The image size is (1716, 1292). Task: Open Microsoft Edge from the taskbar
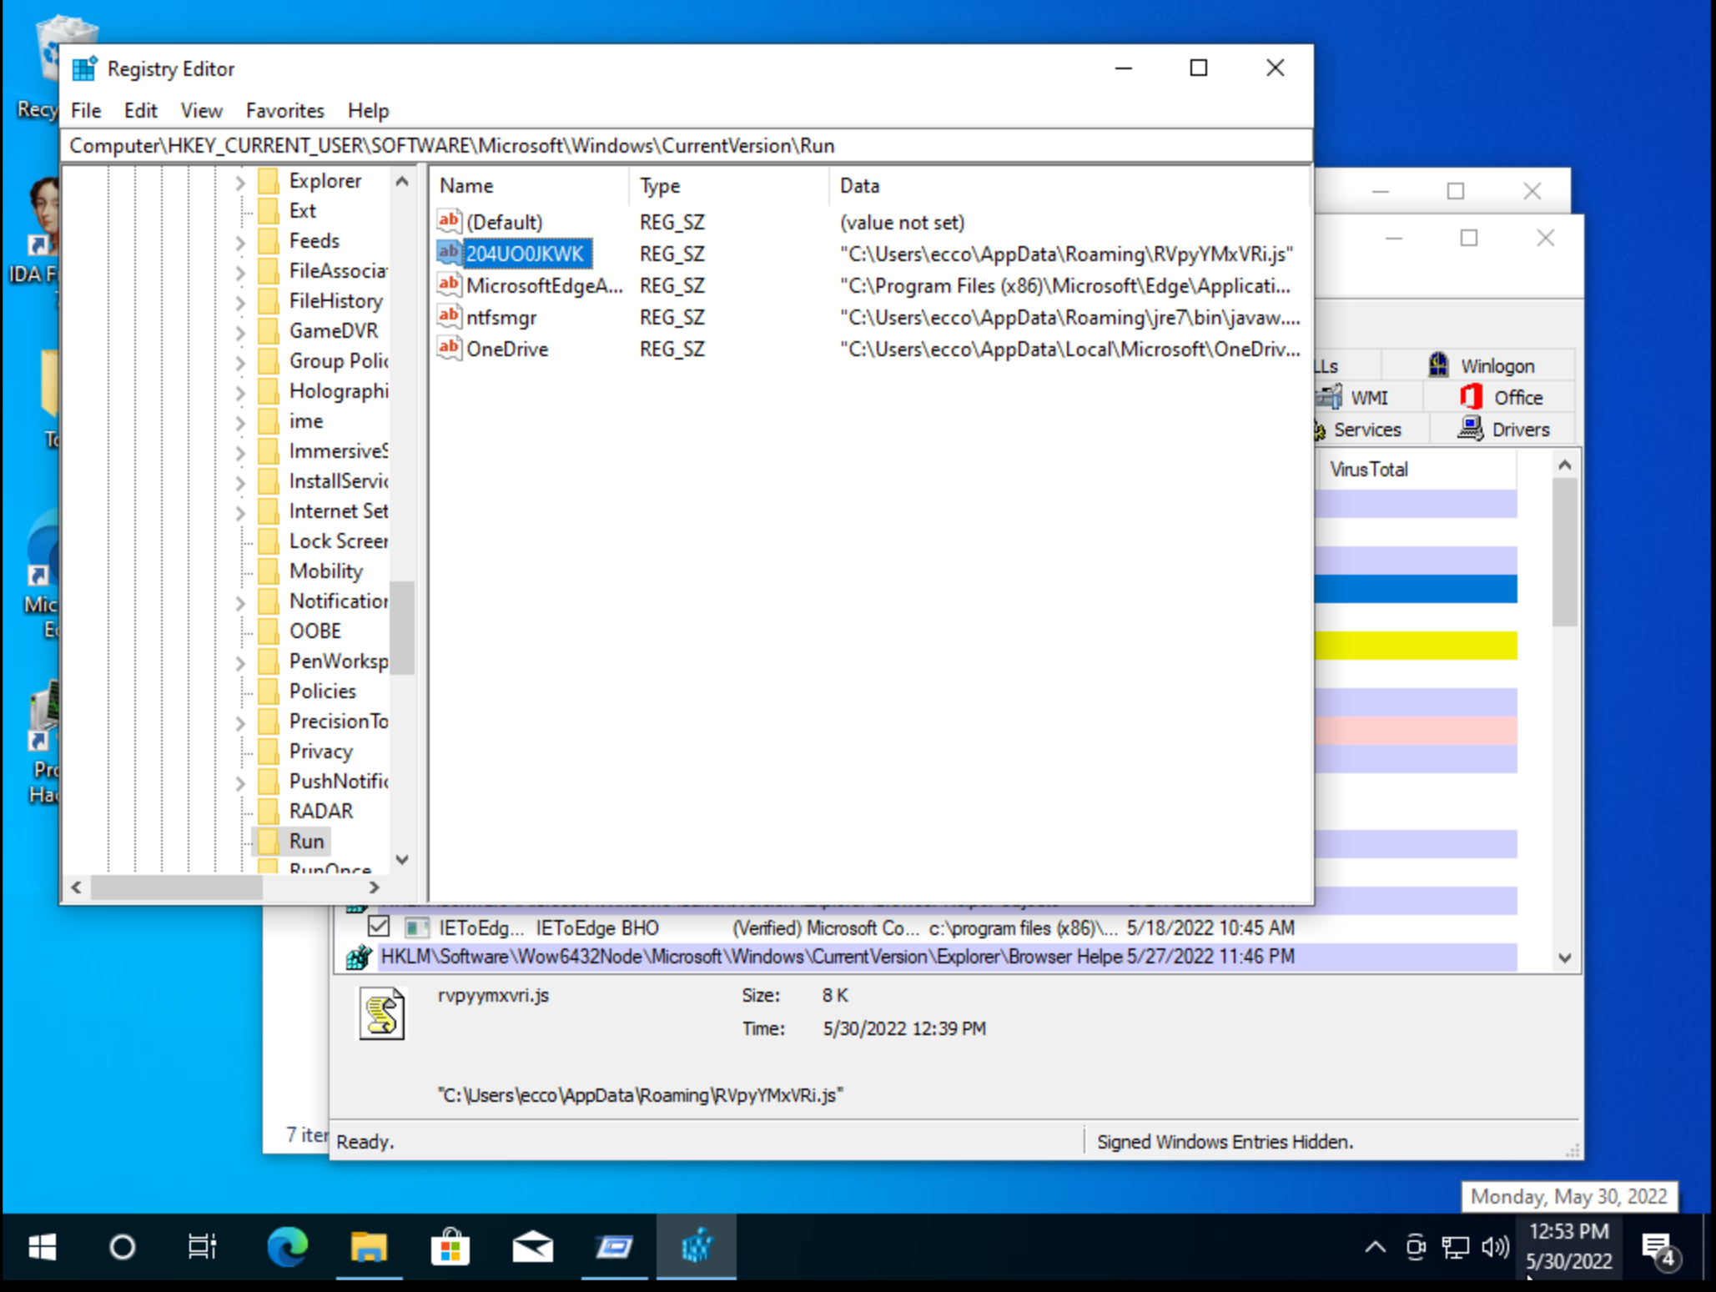click(x=287, y=1246)
